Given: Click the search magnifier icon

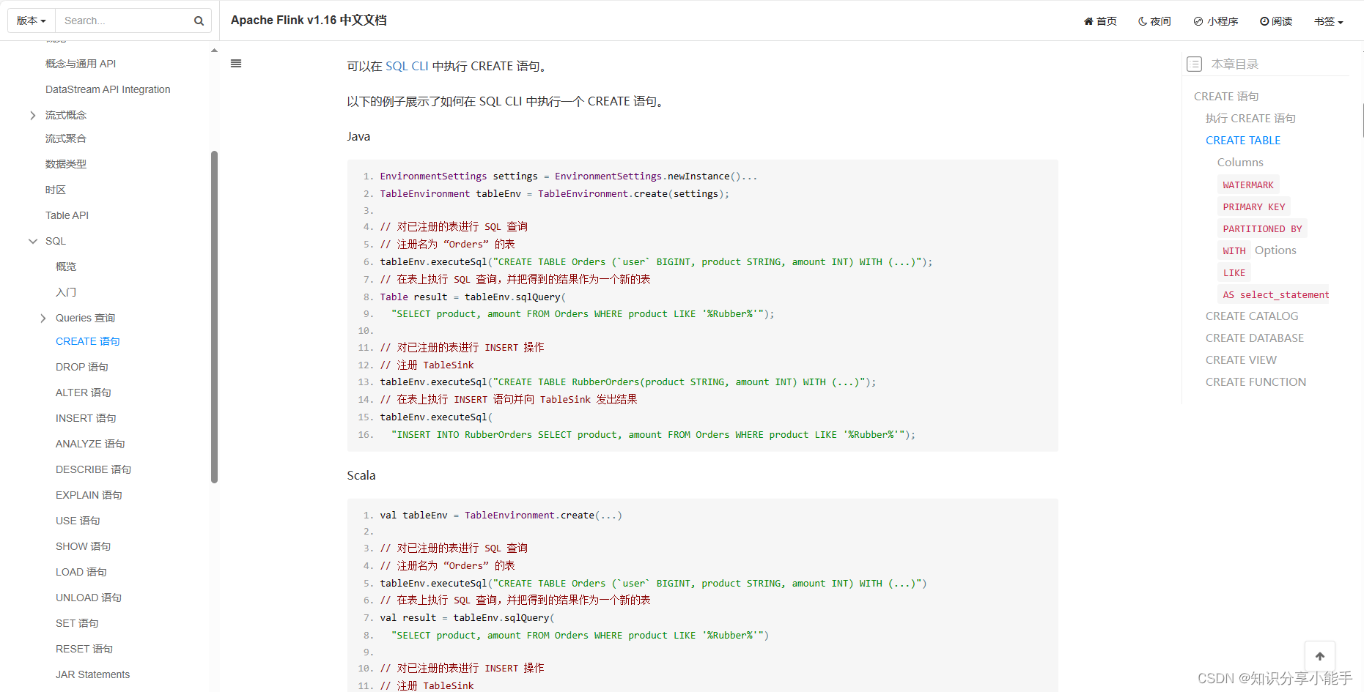Looking at the screenshot, I should [x=199, y=21].
